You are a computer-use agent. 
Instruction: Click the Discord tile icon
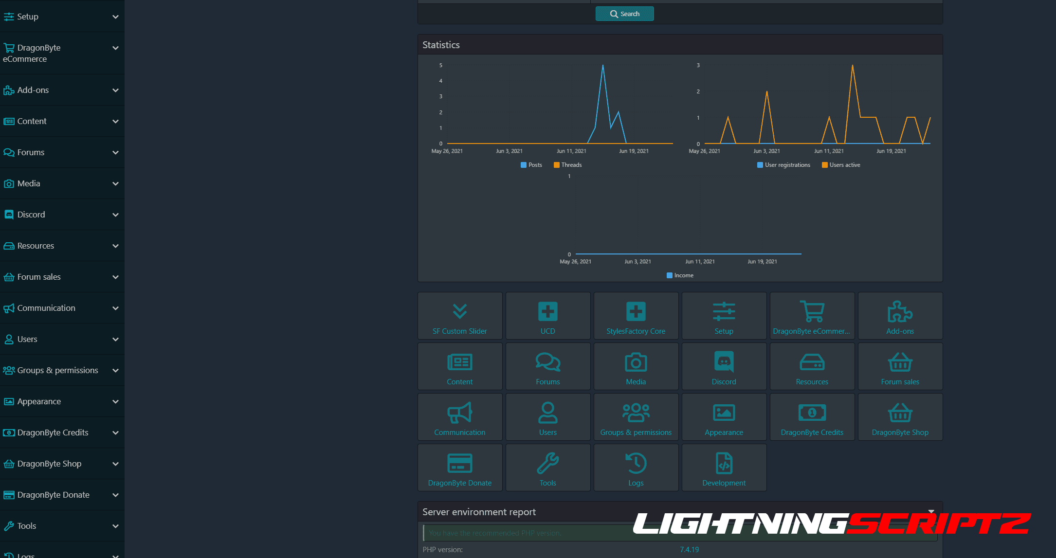(724, 361)
